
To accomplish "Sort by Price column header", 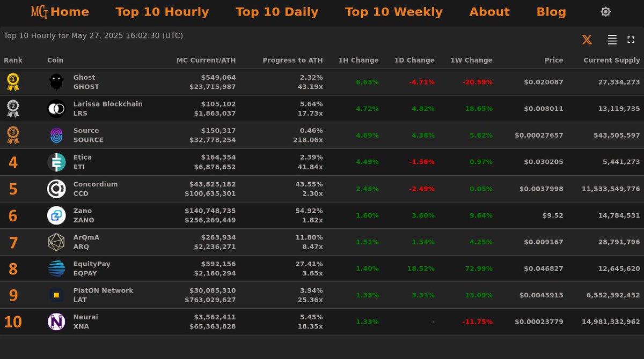I will point(554,61).
